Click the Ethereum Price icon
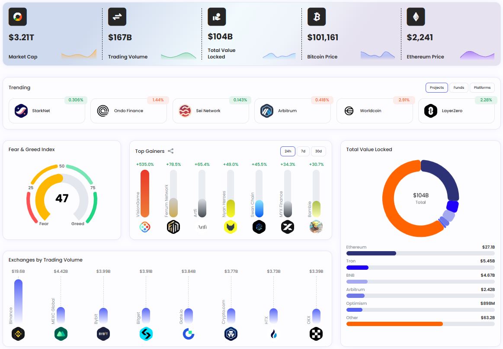This screenshot has height=349, width=503. pyautogui.click(x=416, y=17)
